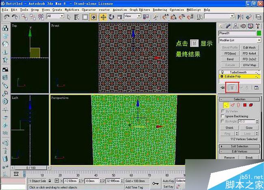This screenshot has width=264, height=190.
Task: Open the Create command panel tab
Action: pyautogui.click(x=221, y=26)
